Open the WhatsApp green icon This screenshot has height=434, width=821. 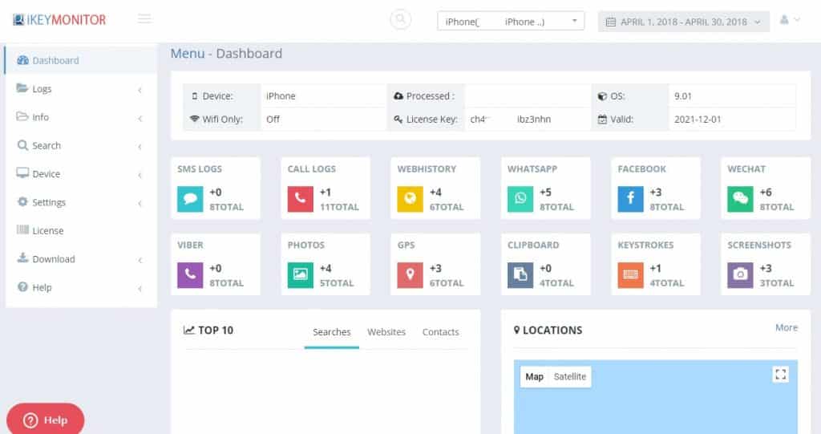click(x=520, y=199)
